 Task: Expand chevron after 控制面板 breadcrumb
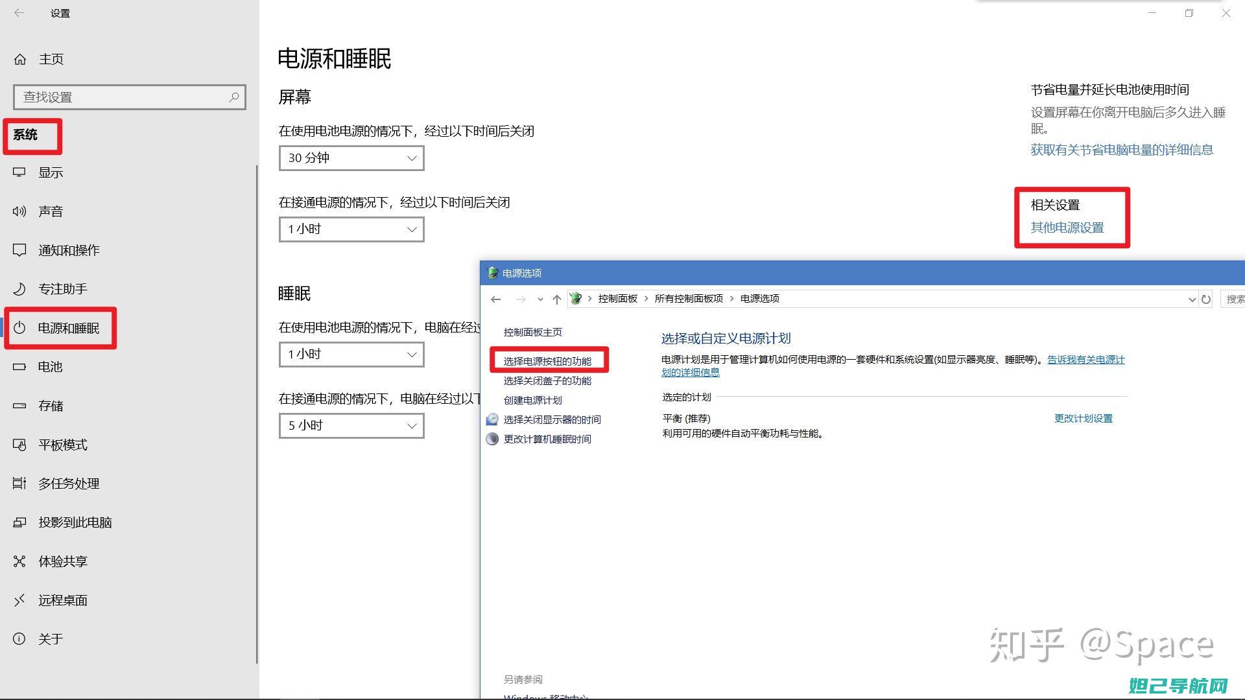646,299
